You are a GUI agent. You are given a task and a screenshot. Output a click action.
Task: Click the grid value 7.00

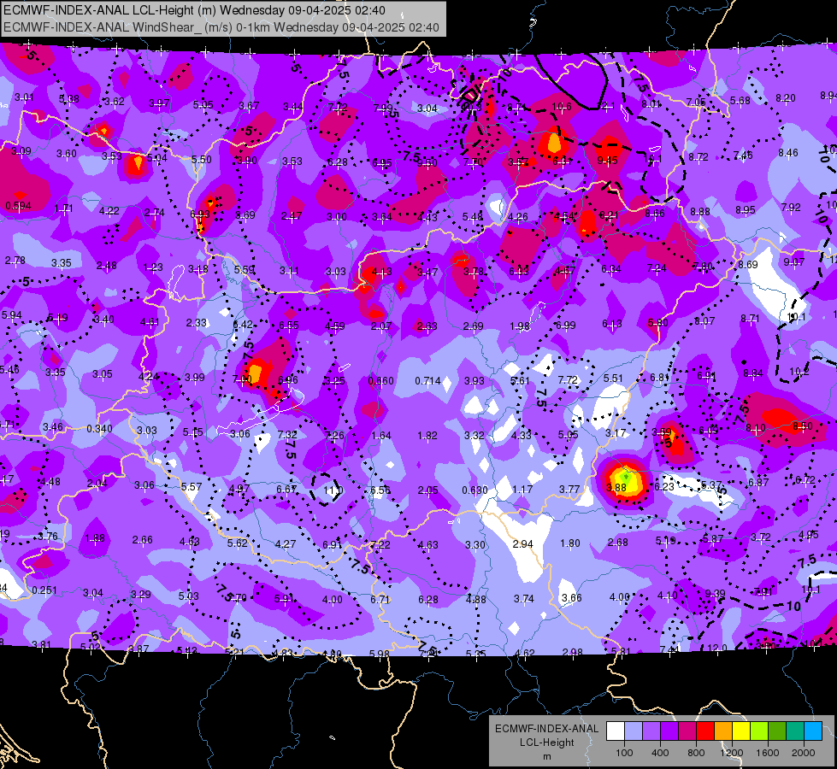tap(242, 379)
